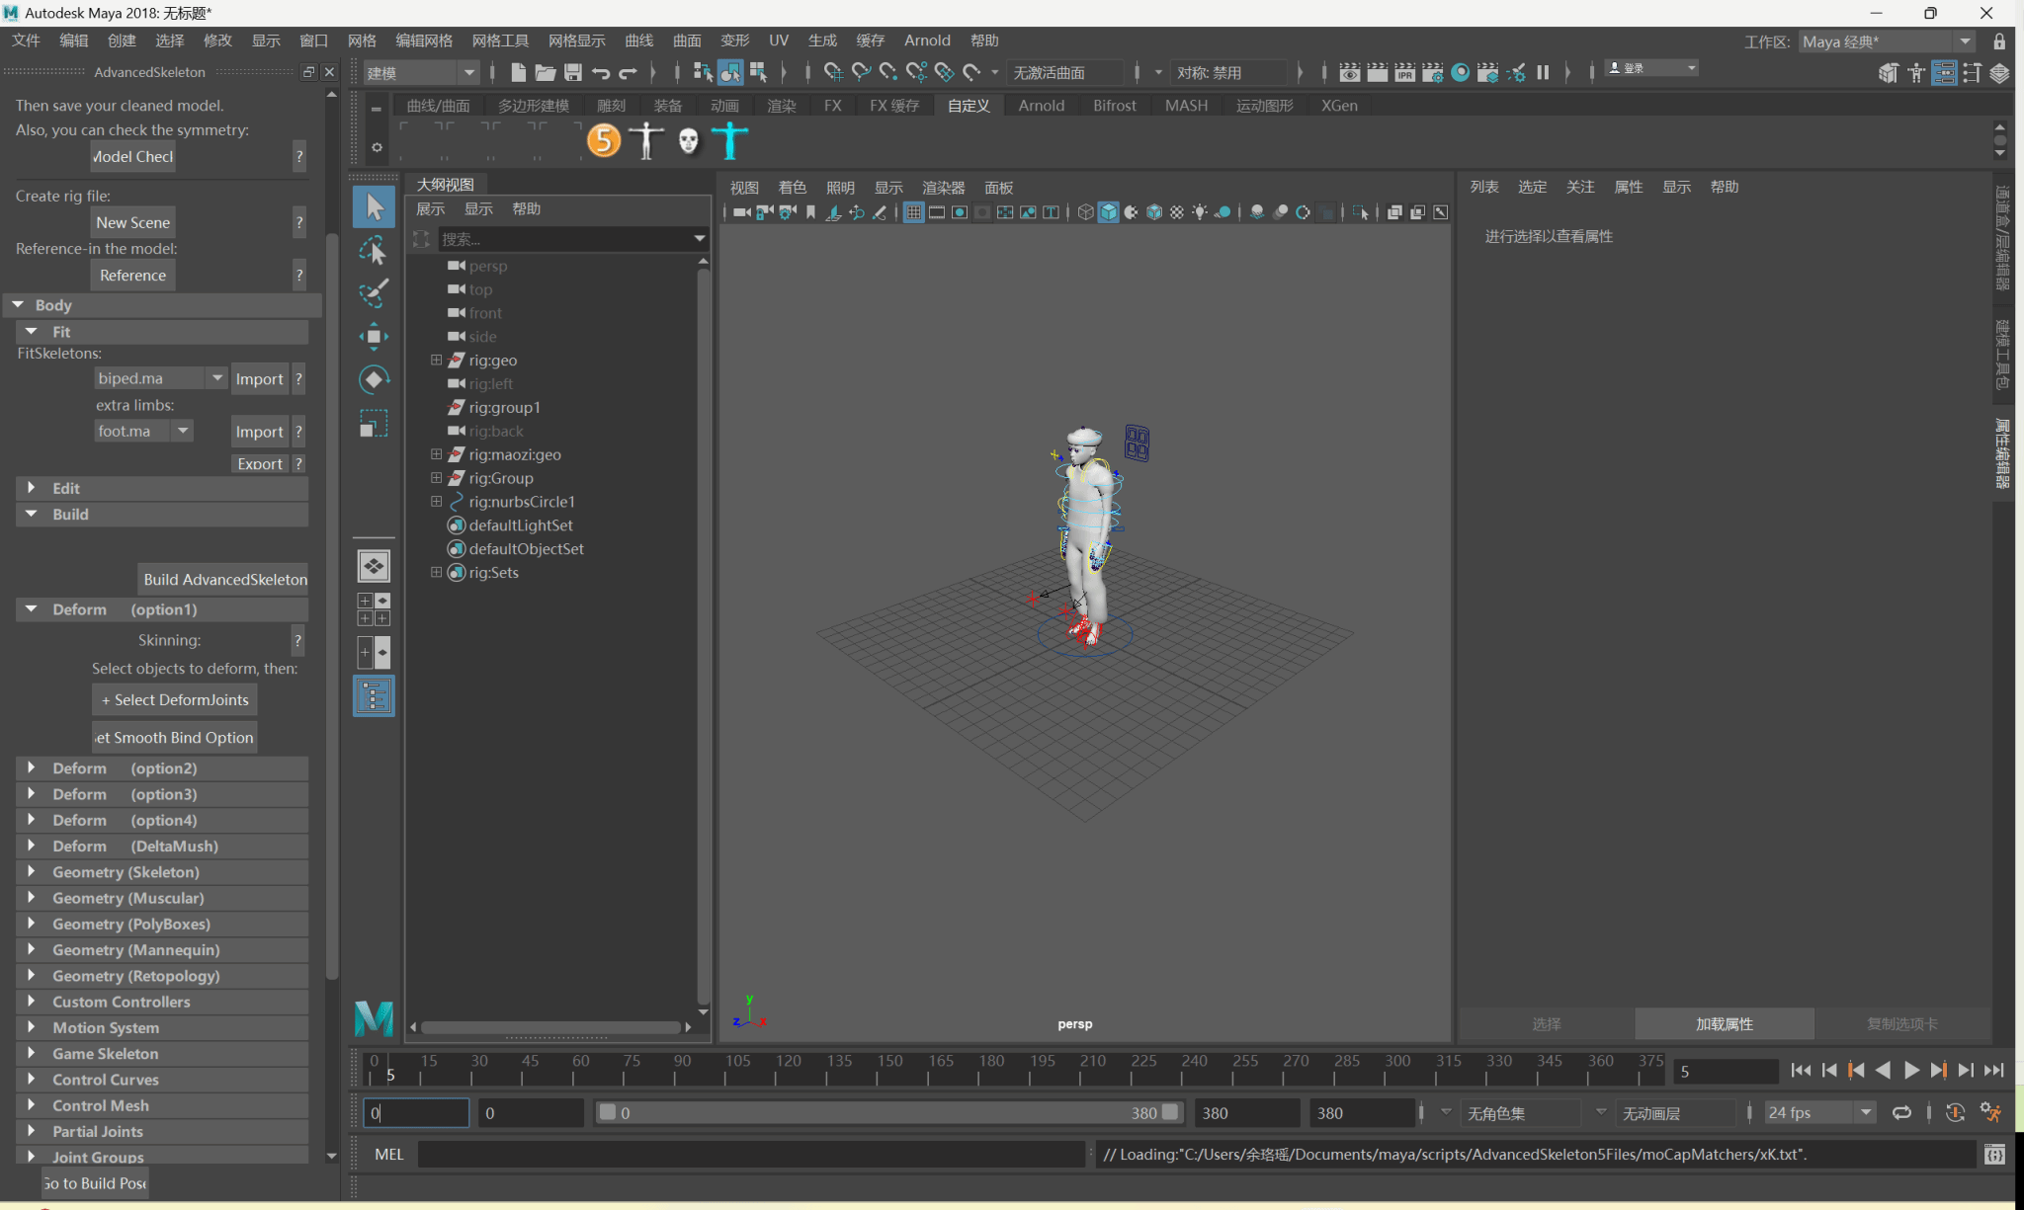
Task: Switch to the Arnold shelf tab
Action: (x=1041, y=106)
